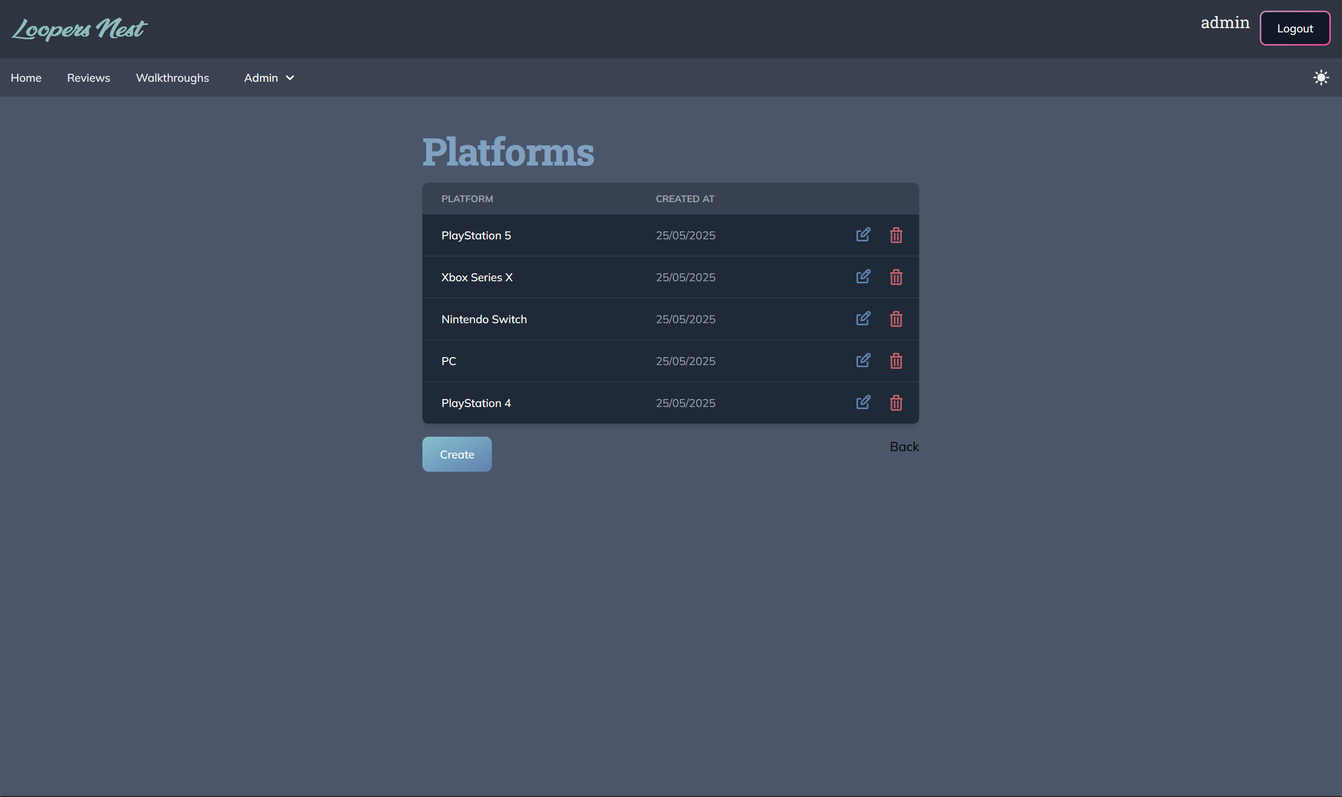This screenshot has height=797, width=1342.
Task: Edit the Nintendo Switch platform
Action: [x=862, y=318]
